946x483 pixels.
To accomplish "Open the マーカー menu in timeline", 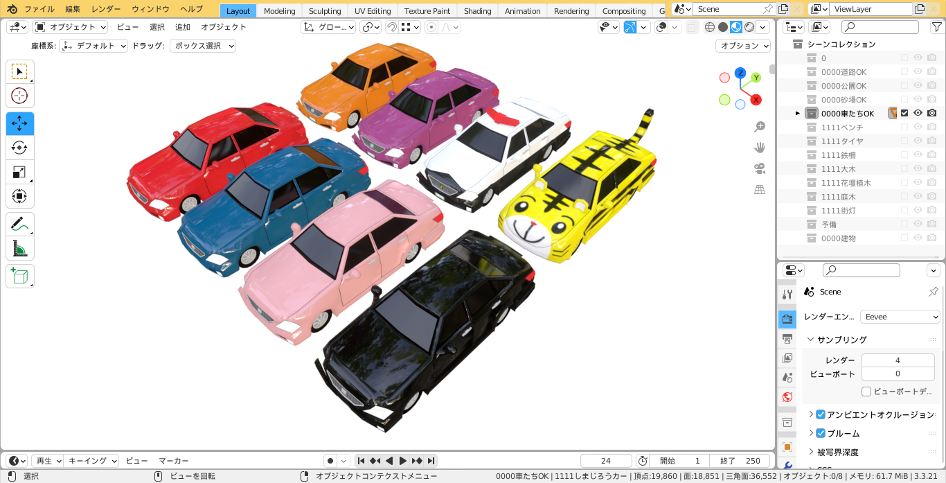I will click(x=174, y=461).
